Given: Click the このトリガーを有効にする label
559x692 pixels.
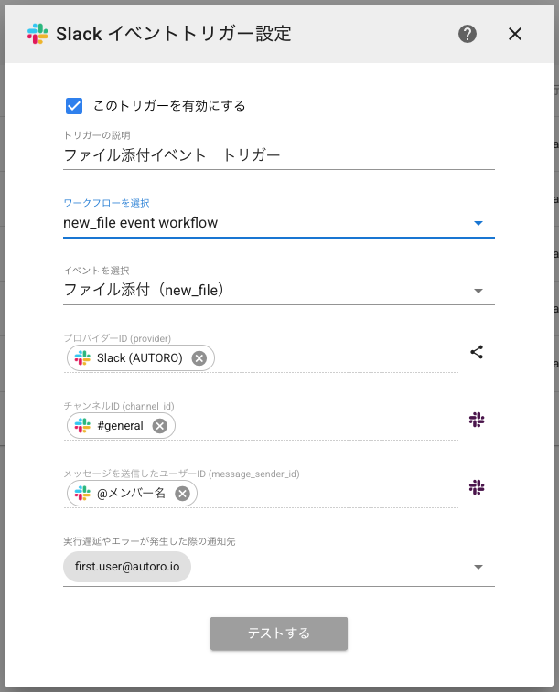Looking at the screenshot, I should click(x=169, y=106).
